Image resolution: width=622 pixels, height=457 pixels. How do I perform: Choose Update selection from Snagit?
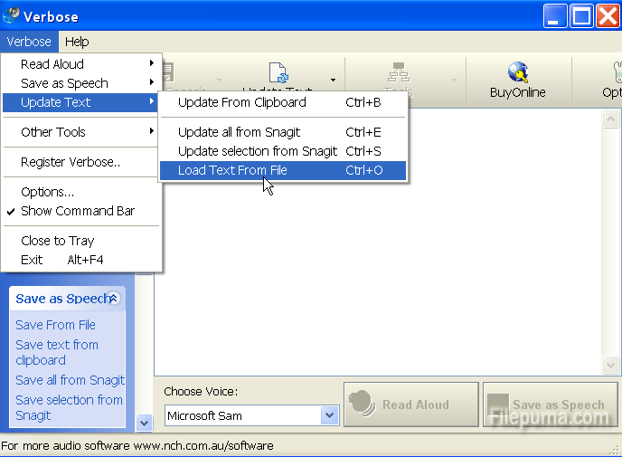point(283,151)
